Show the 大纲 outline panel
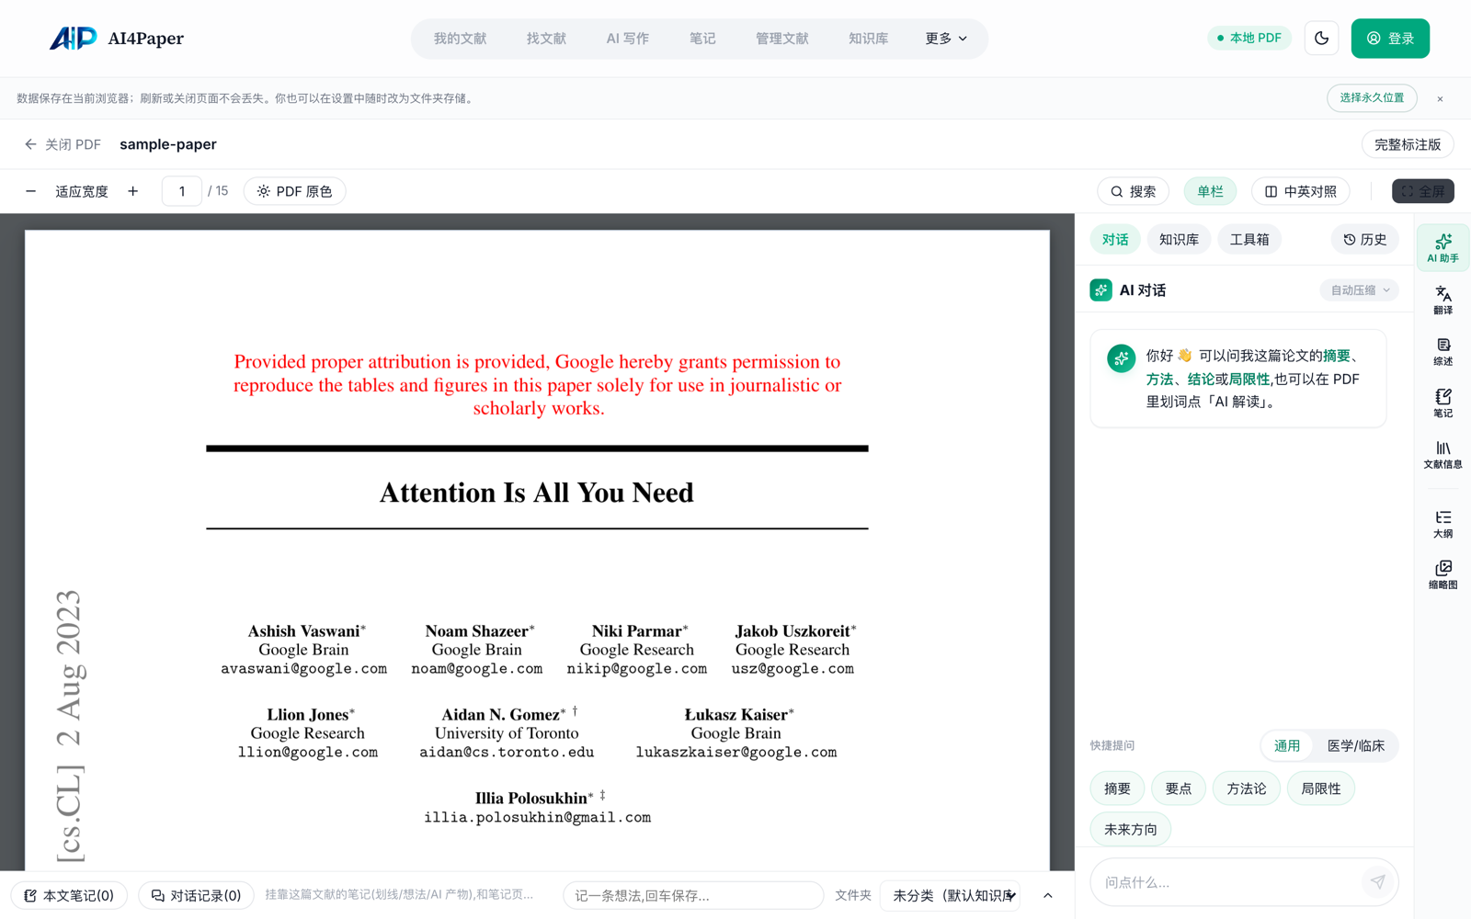 [1442, 524]
